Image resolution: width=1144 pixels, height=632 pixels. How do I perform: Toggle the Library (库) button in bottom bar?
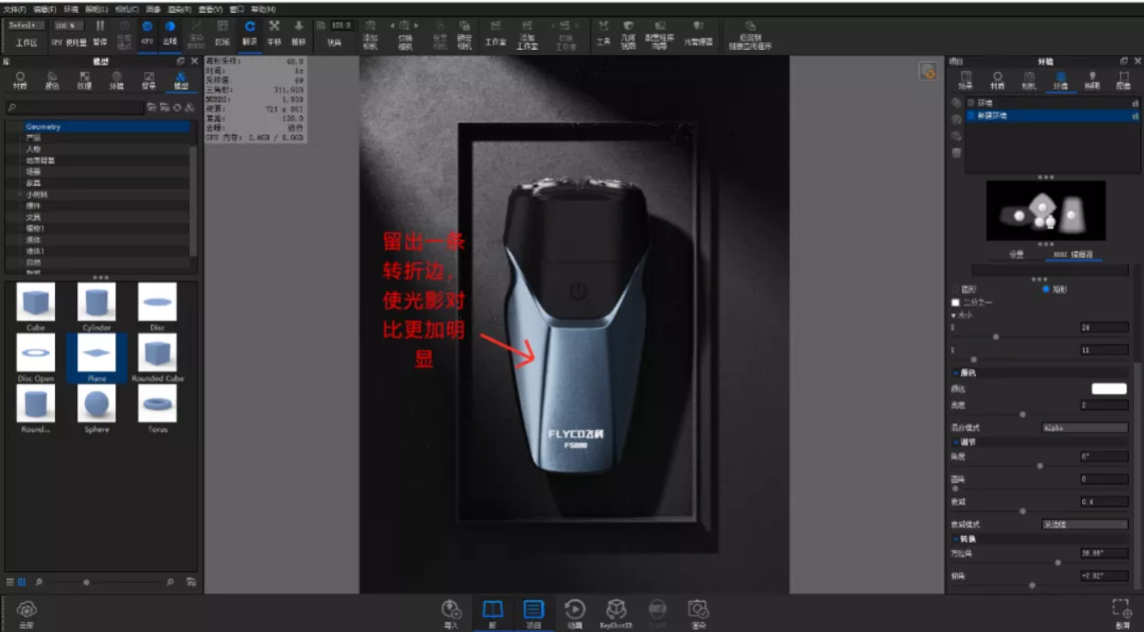492,614
